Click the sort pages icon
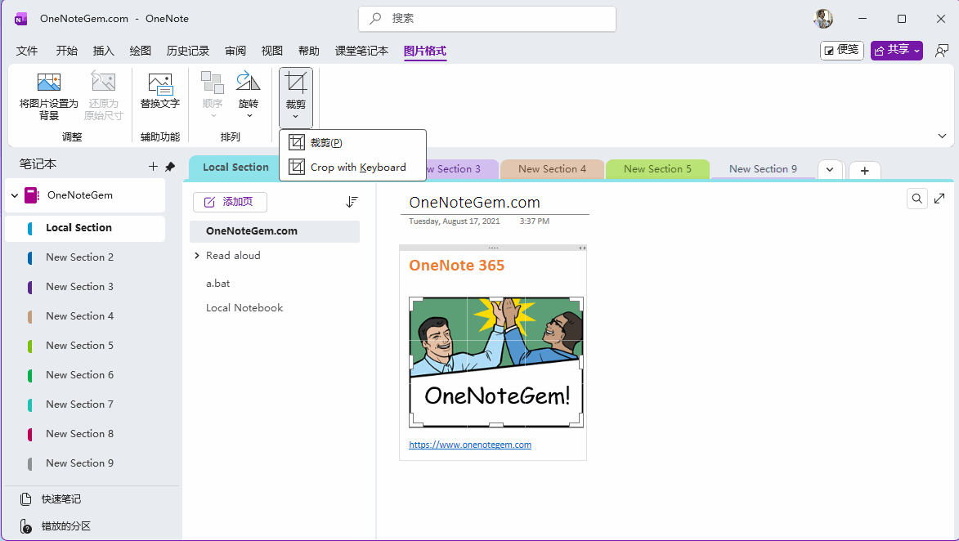 pos(352,202)
